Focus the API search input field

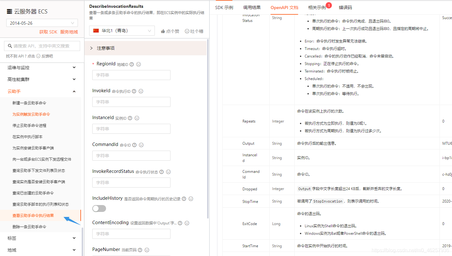tap(42, 46)
